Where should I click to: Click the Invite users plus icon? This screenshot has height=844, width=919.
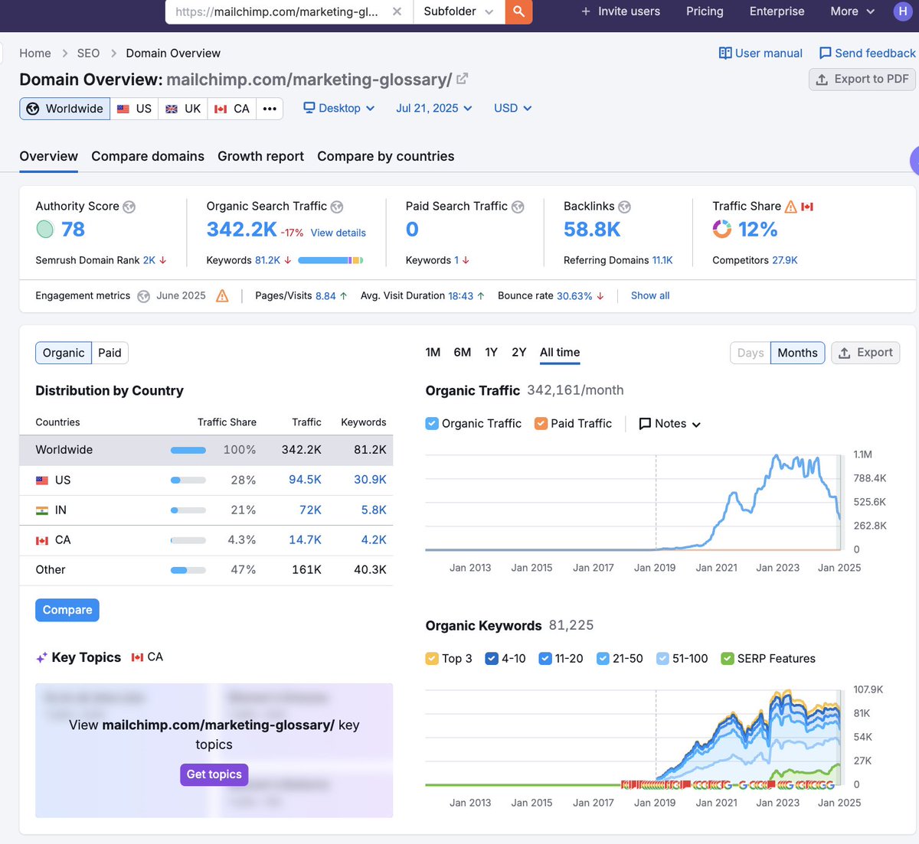coord(586,11)
